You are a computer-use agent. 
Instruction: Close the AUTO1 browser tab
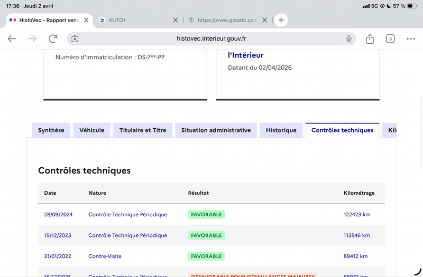pos(176,20)
